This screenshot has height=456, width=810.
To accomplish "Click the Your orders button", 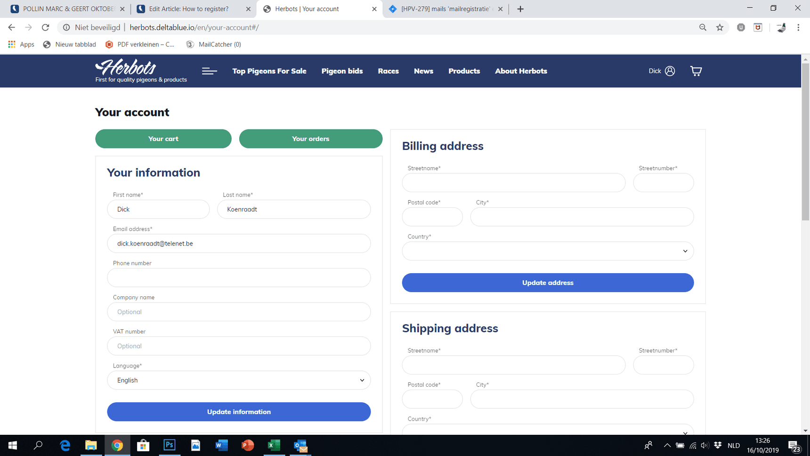I will coord(310,139).
